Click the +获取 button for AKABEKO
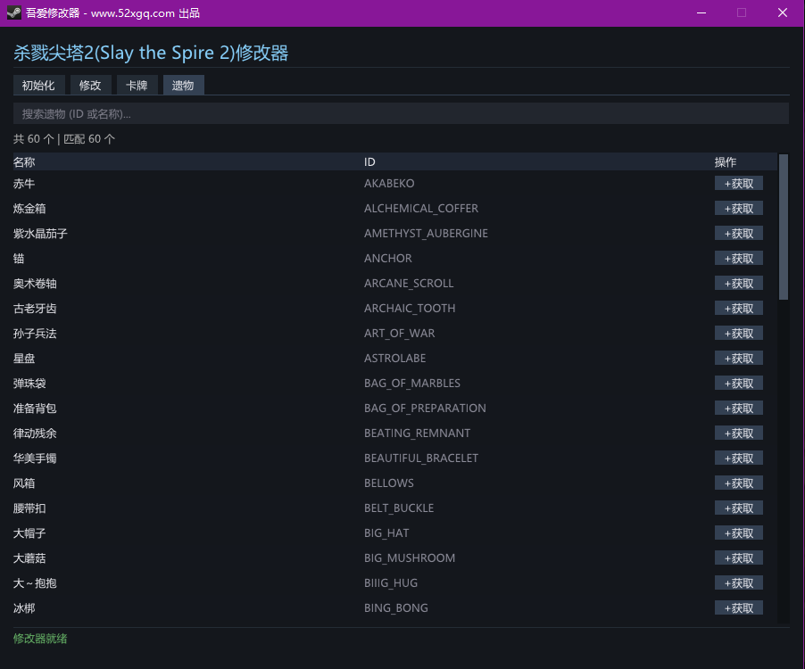805x669 pixels. point(738,184)
